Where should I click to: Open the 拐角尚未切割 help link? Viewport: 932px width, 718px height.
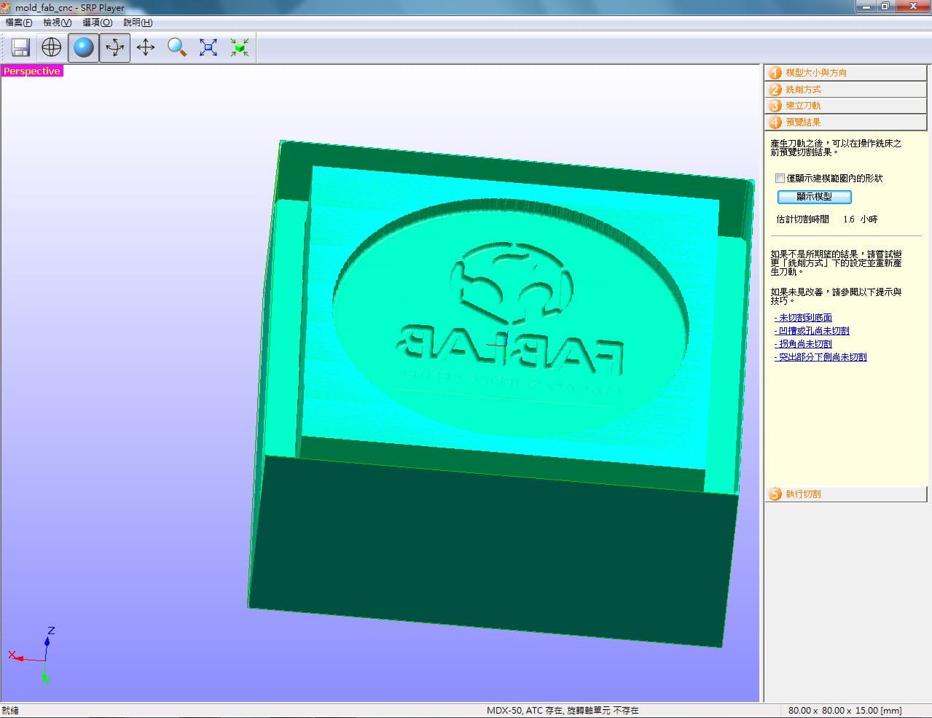tap(803, 344)
